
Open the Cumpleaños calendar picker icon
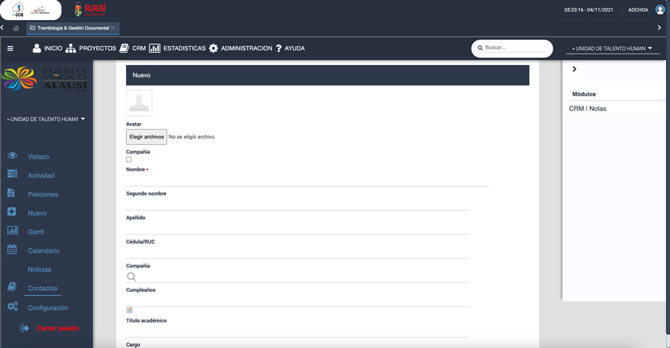point(129,310)
